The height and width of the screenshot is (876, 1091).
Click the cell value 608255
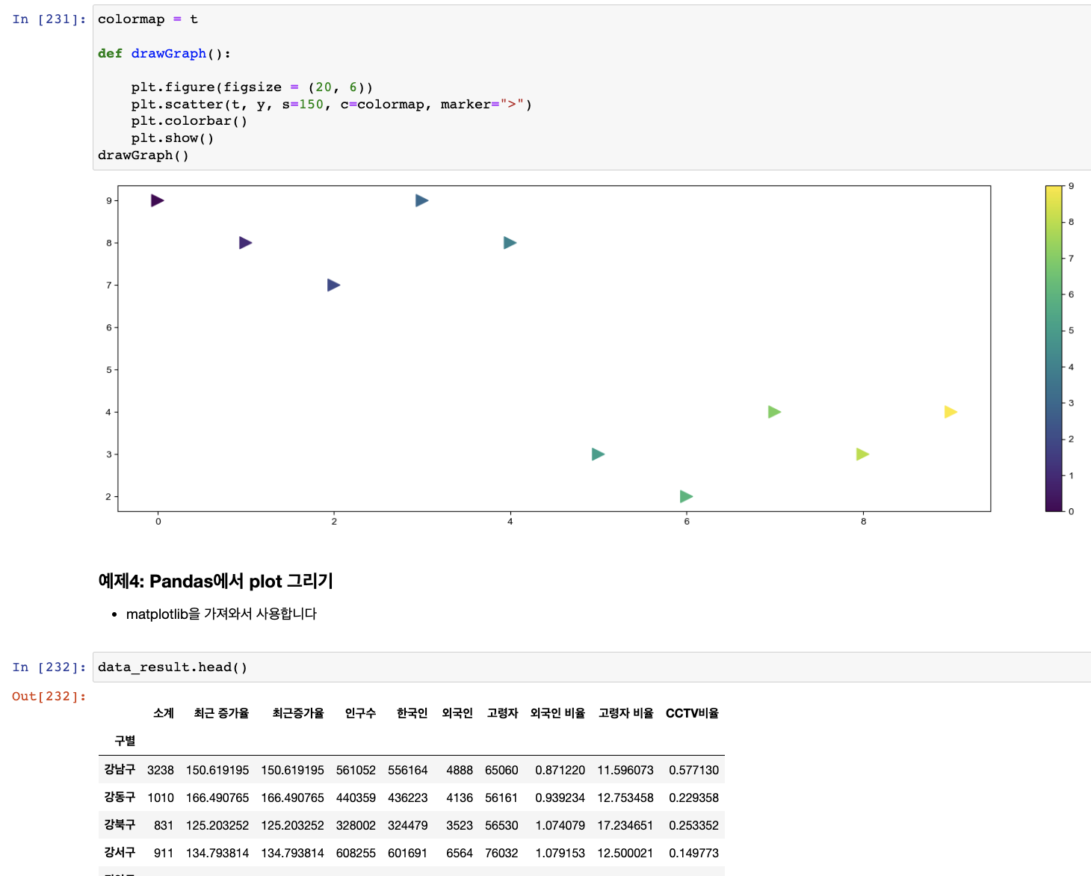[x=356, y=853]
